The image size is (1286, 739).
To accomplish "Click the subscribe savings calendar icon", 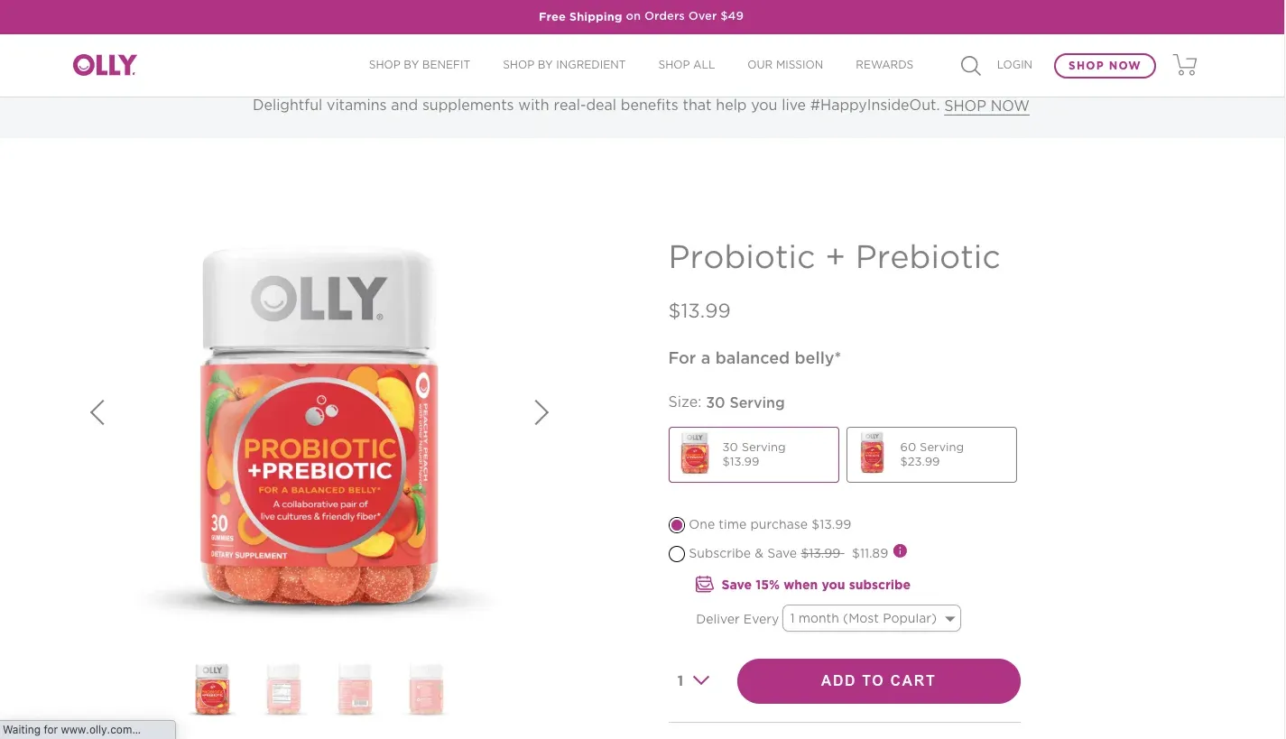I will tap(704, 584).
